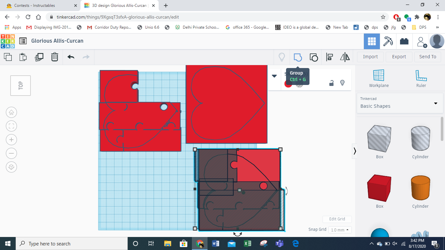Toggle lock editing for the selection

coord(331,83)
